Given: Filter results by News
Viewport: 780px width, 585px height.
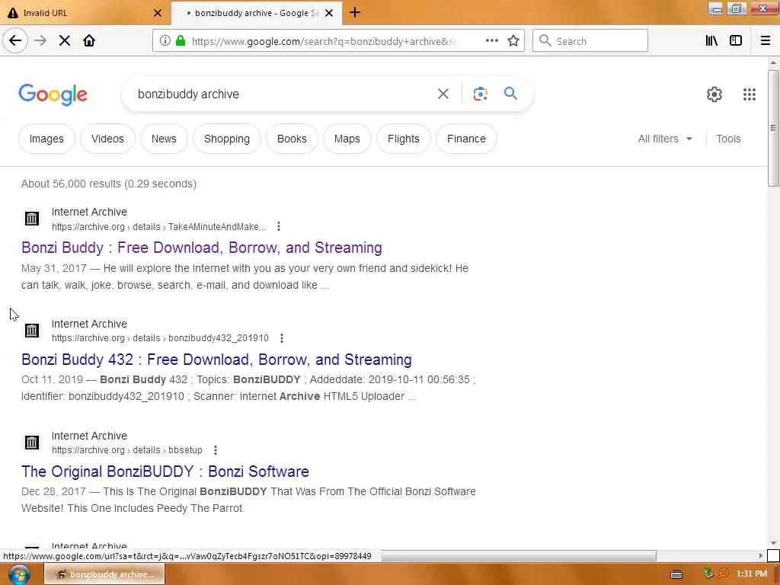Looking at the screenshot, I should click(x=164, y=139).
